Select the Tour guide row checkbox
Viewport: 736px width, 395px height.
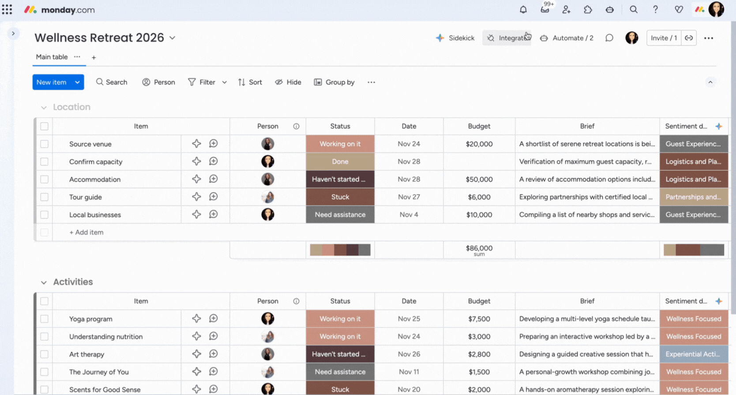coord(44,197)
